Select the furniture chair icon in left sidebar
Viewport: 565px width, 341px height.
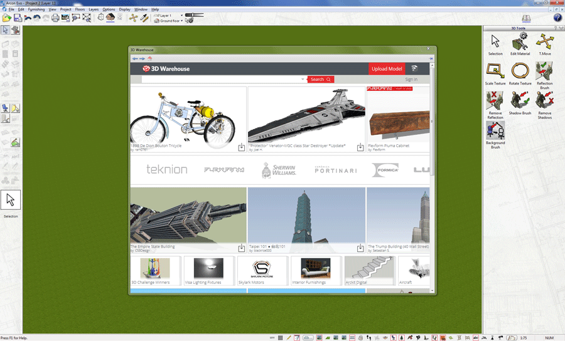[x=5, y=108]
